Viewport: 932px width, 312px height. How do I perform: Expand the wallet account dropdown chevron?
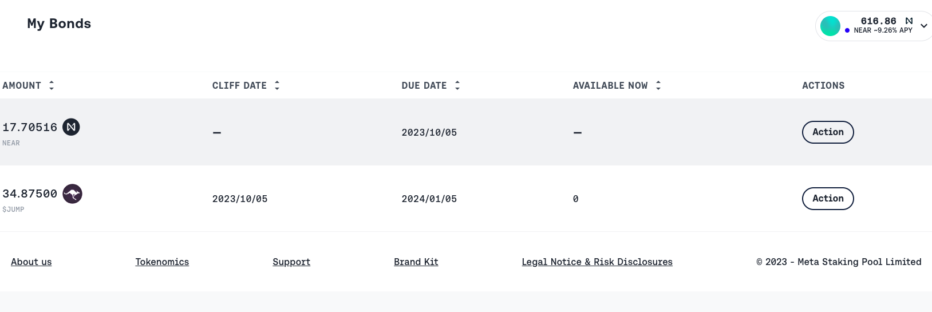tap(923, 26)
